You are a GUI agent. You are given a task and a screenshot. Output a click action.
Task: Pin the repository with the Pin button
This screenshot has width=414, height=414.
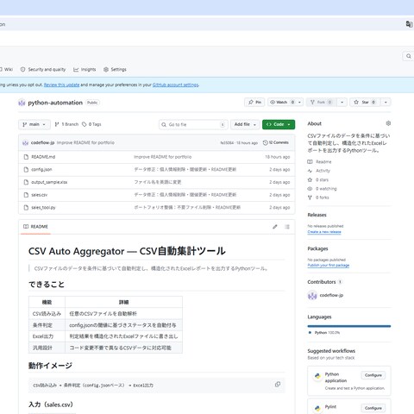254,102
